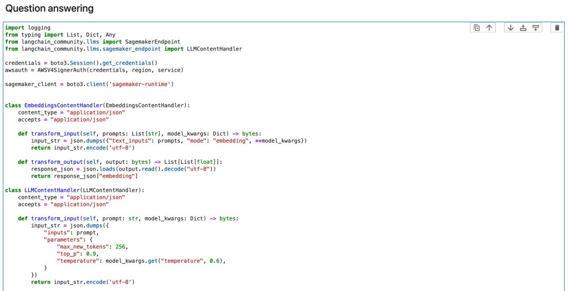568x291 pixels.
Task: Click the 'import SagemakerEndpoint' line
Action: click(x=93, y=42)
